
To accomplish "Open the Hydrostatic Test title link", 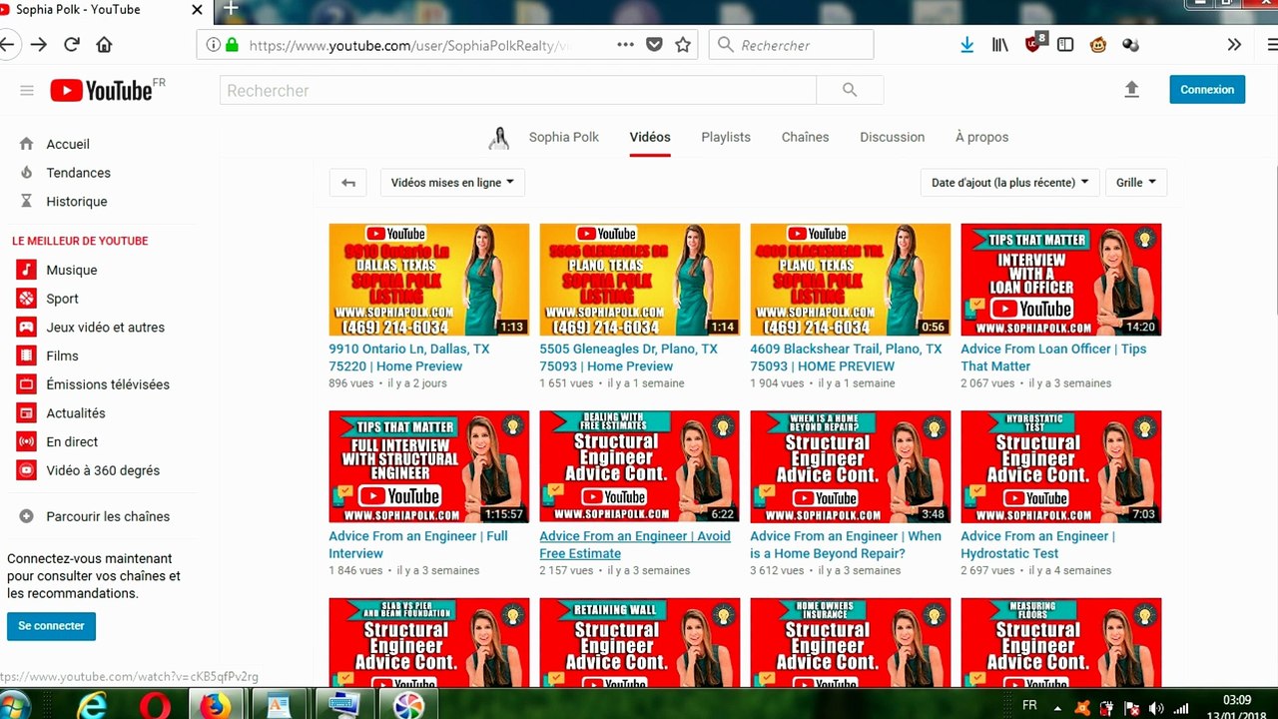I will (x=1038, y=544).
